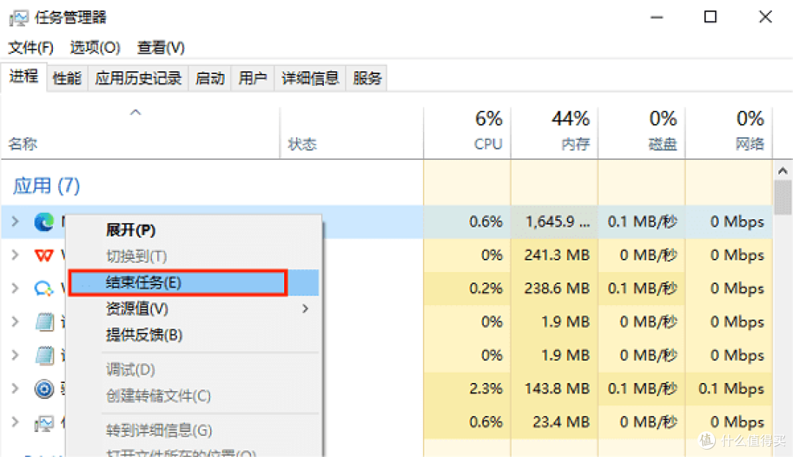Click the 23.4 MB memory cell

[x=554, y=422]
